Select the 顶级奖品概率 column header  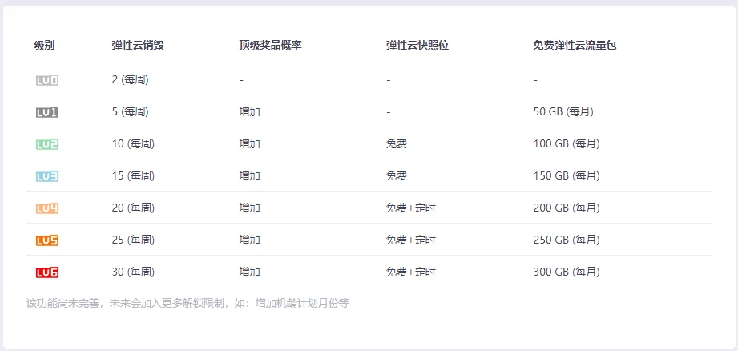[270, 46]
